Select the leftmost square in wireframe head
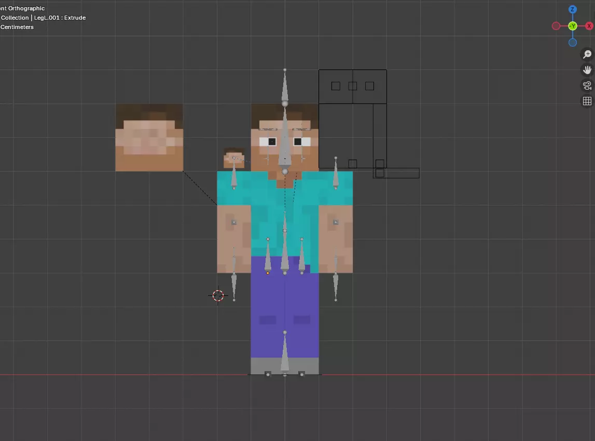 click(336, 86)
